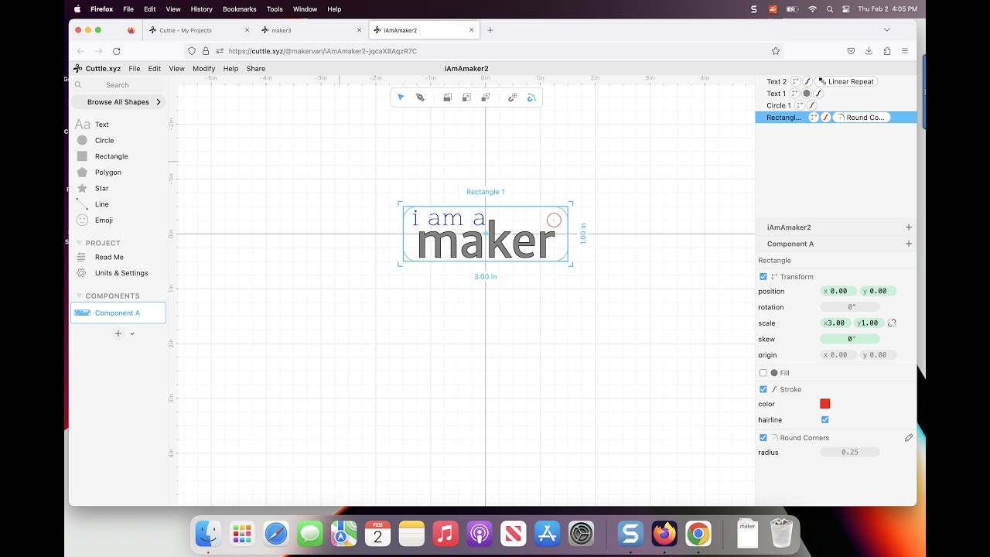Viewport: 990px width, 557px height.
Task: Disable the Transform checkbox
Action: pos(763,277)
